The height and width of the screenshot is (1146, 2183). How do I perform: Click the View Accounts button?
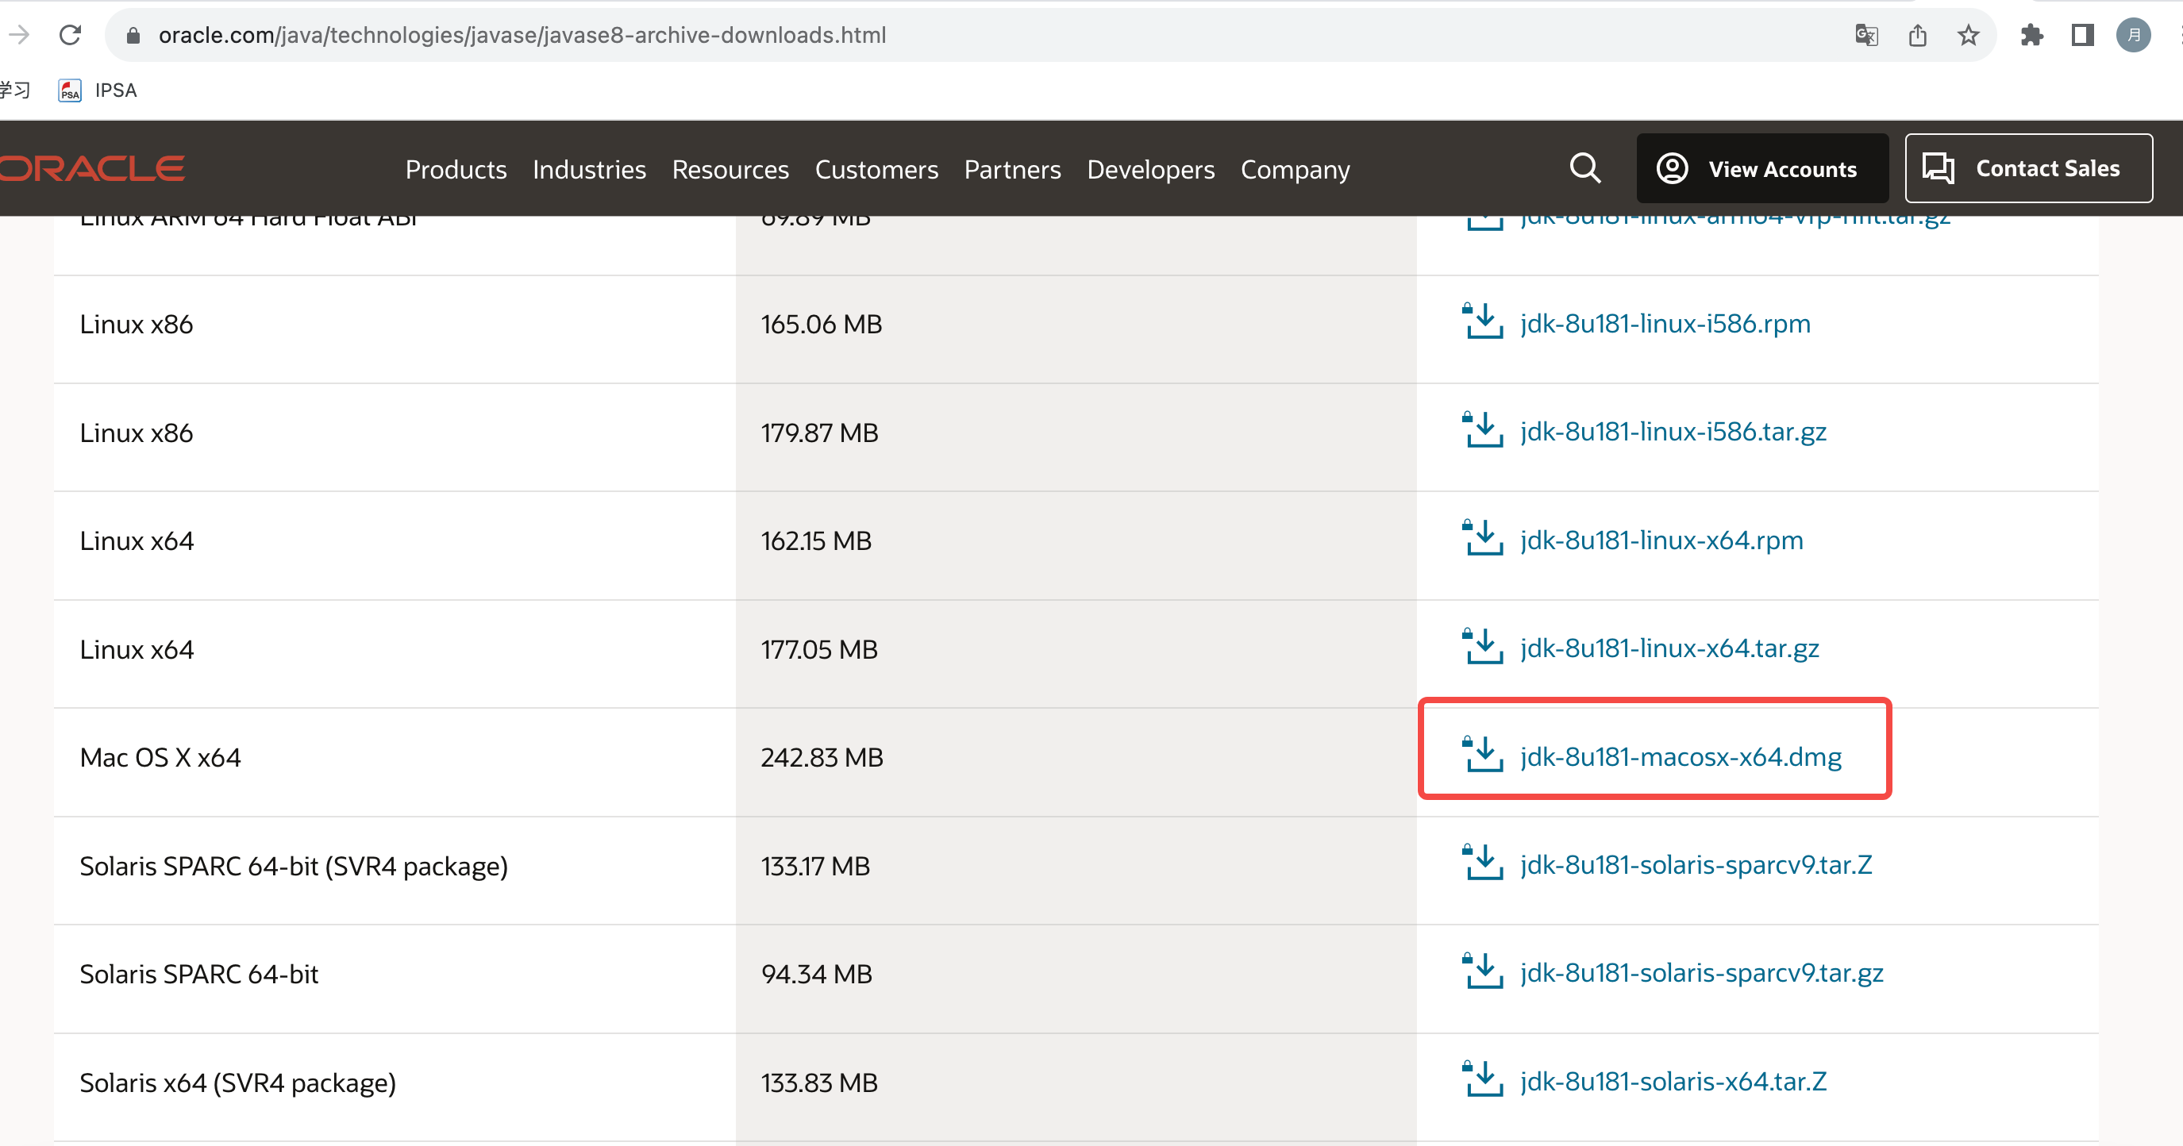tap(1761, 167)
